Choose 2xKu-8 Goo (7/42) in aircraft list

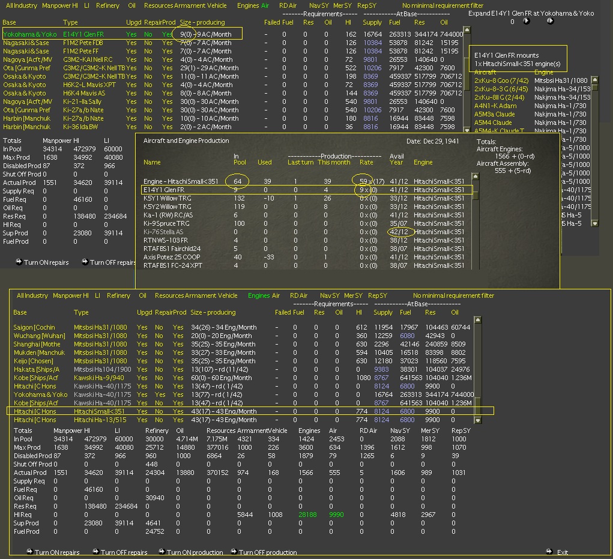501,80
